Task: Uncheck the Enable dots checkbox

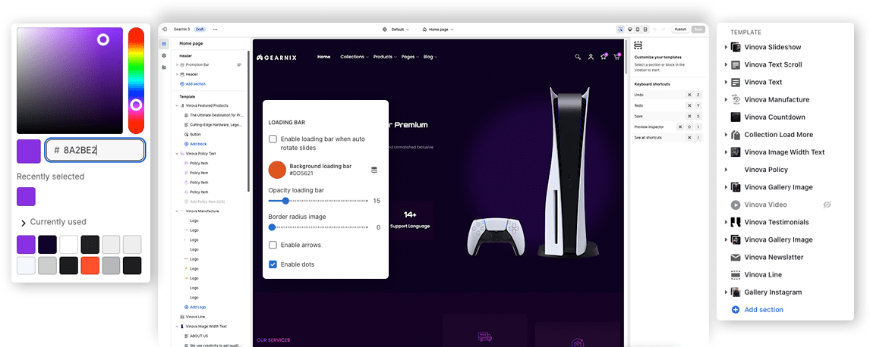Action: [273, 264]
